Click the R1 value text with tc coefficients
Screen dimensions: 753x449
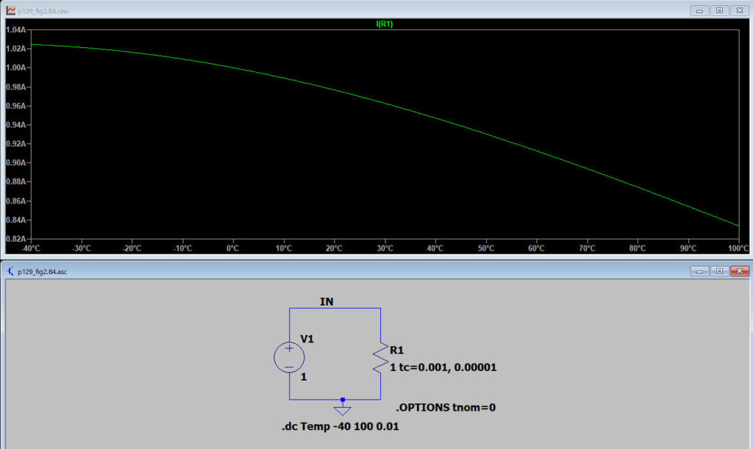tap(443, 367)
